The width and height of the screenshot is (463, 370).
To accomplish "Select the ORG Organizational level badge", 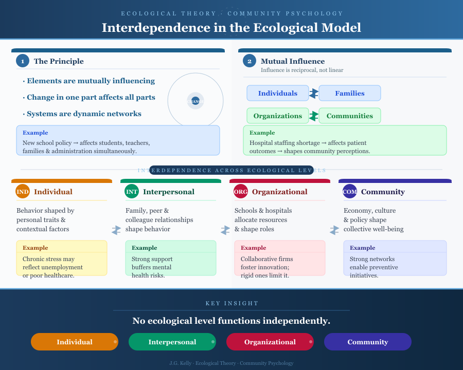I will tap(241, 191).
